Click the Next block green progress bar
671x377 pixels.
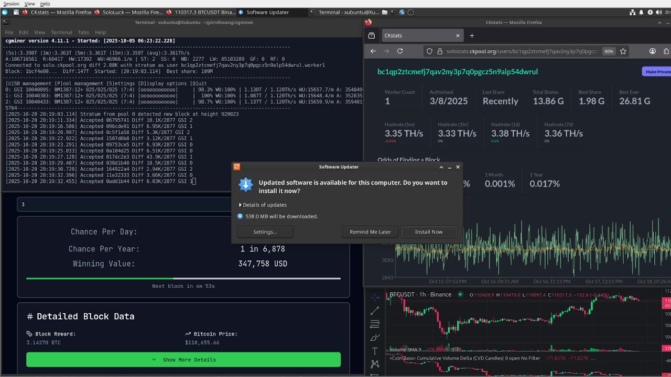pos(183,279)
